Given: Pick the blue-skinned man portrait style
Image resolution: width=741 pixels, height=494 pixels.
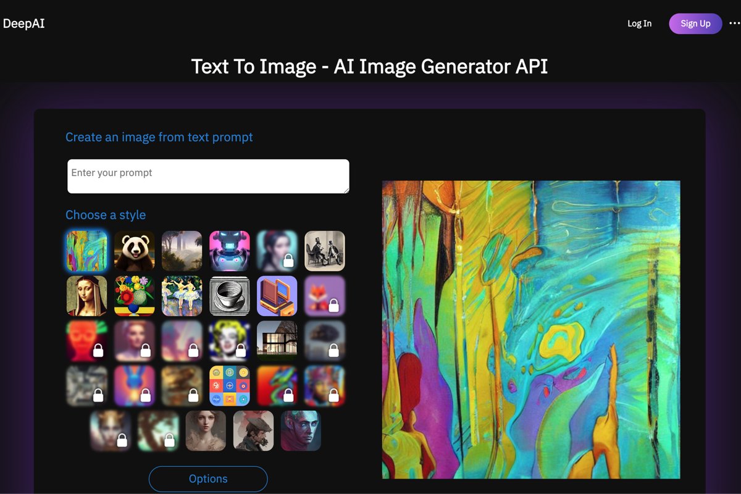Looking at the screenshot, I should tap(301, 431).
